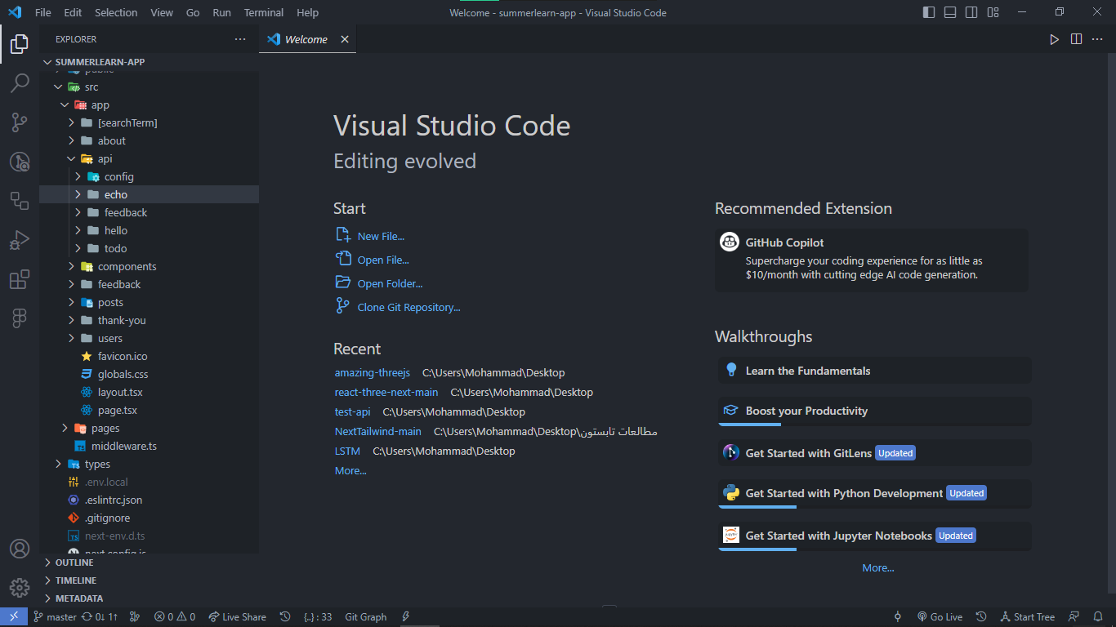The height and width of the screenshot is (627, 1116).
Task: Open the Run menu
Action: pos(221,12)
